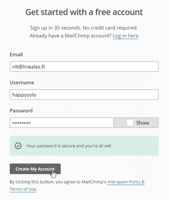Click the Username field label

(22, 83)
